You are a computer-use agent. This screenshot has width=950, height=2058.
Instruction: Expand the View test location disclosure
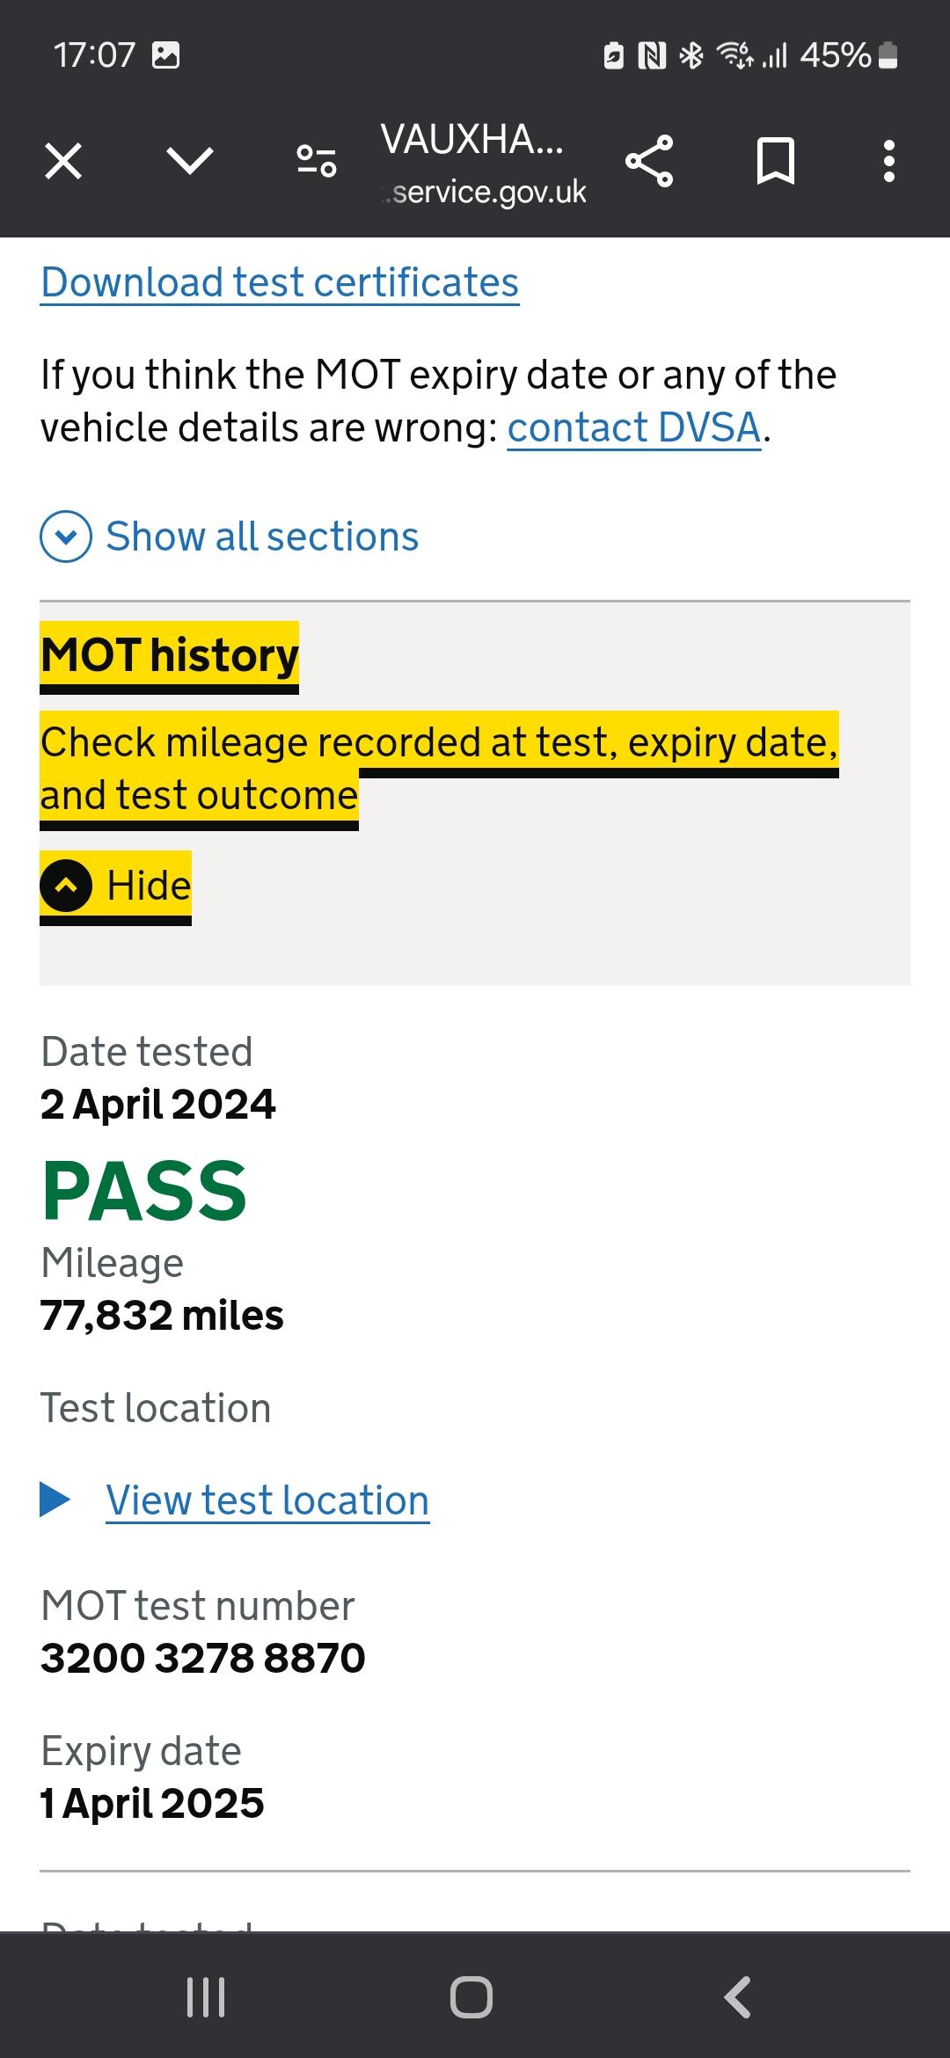(x=267, y=1500)
